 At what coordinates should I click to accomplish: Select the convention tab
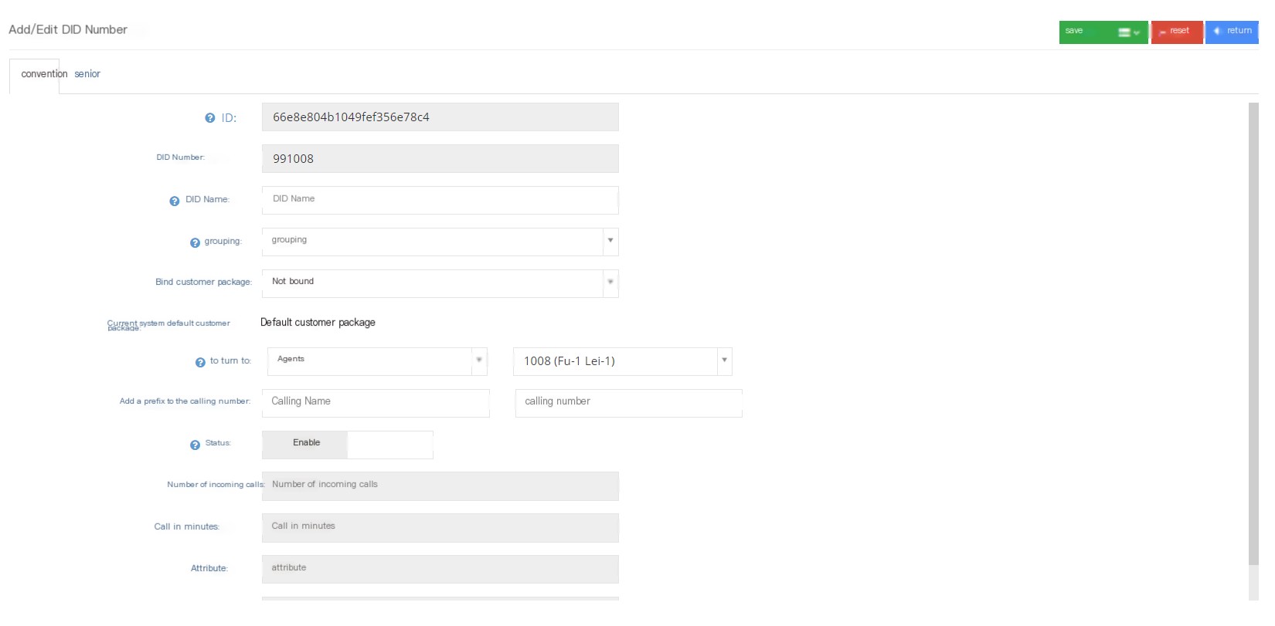click(35, 75)
